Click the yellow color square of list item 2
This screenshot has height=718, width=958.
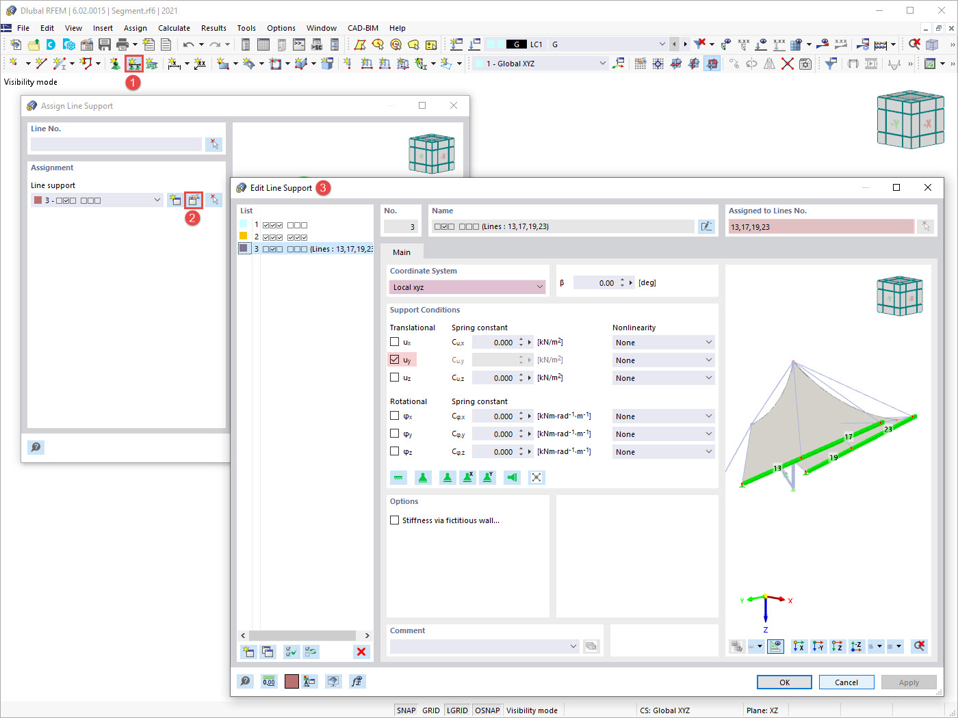(x=243, y=236)
